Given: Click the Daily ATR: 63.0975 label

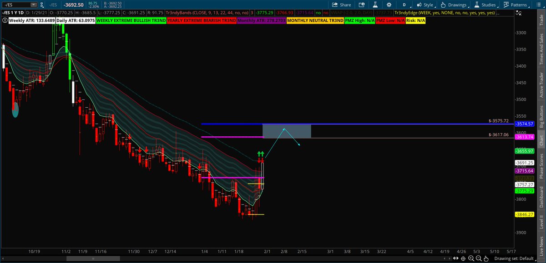Looking at the screenshot, I should [x=75, y=21].
